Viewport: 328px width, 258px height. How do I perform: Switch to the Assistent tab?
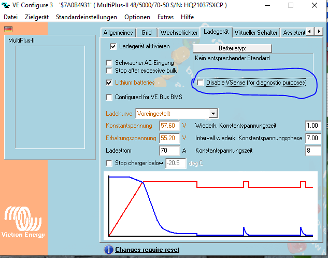(294, 33)
